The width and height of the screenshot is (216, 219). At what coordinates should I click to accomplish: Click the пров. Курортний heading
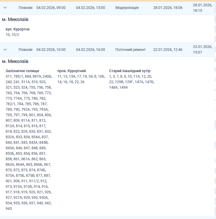click(x=72, y=71)
